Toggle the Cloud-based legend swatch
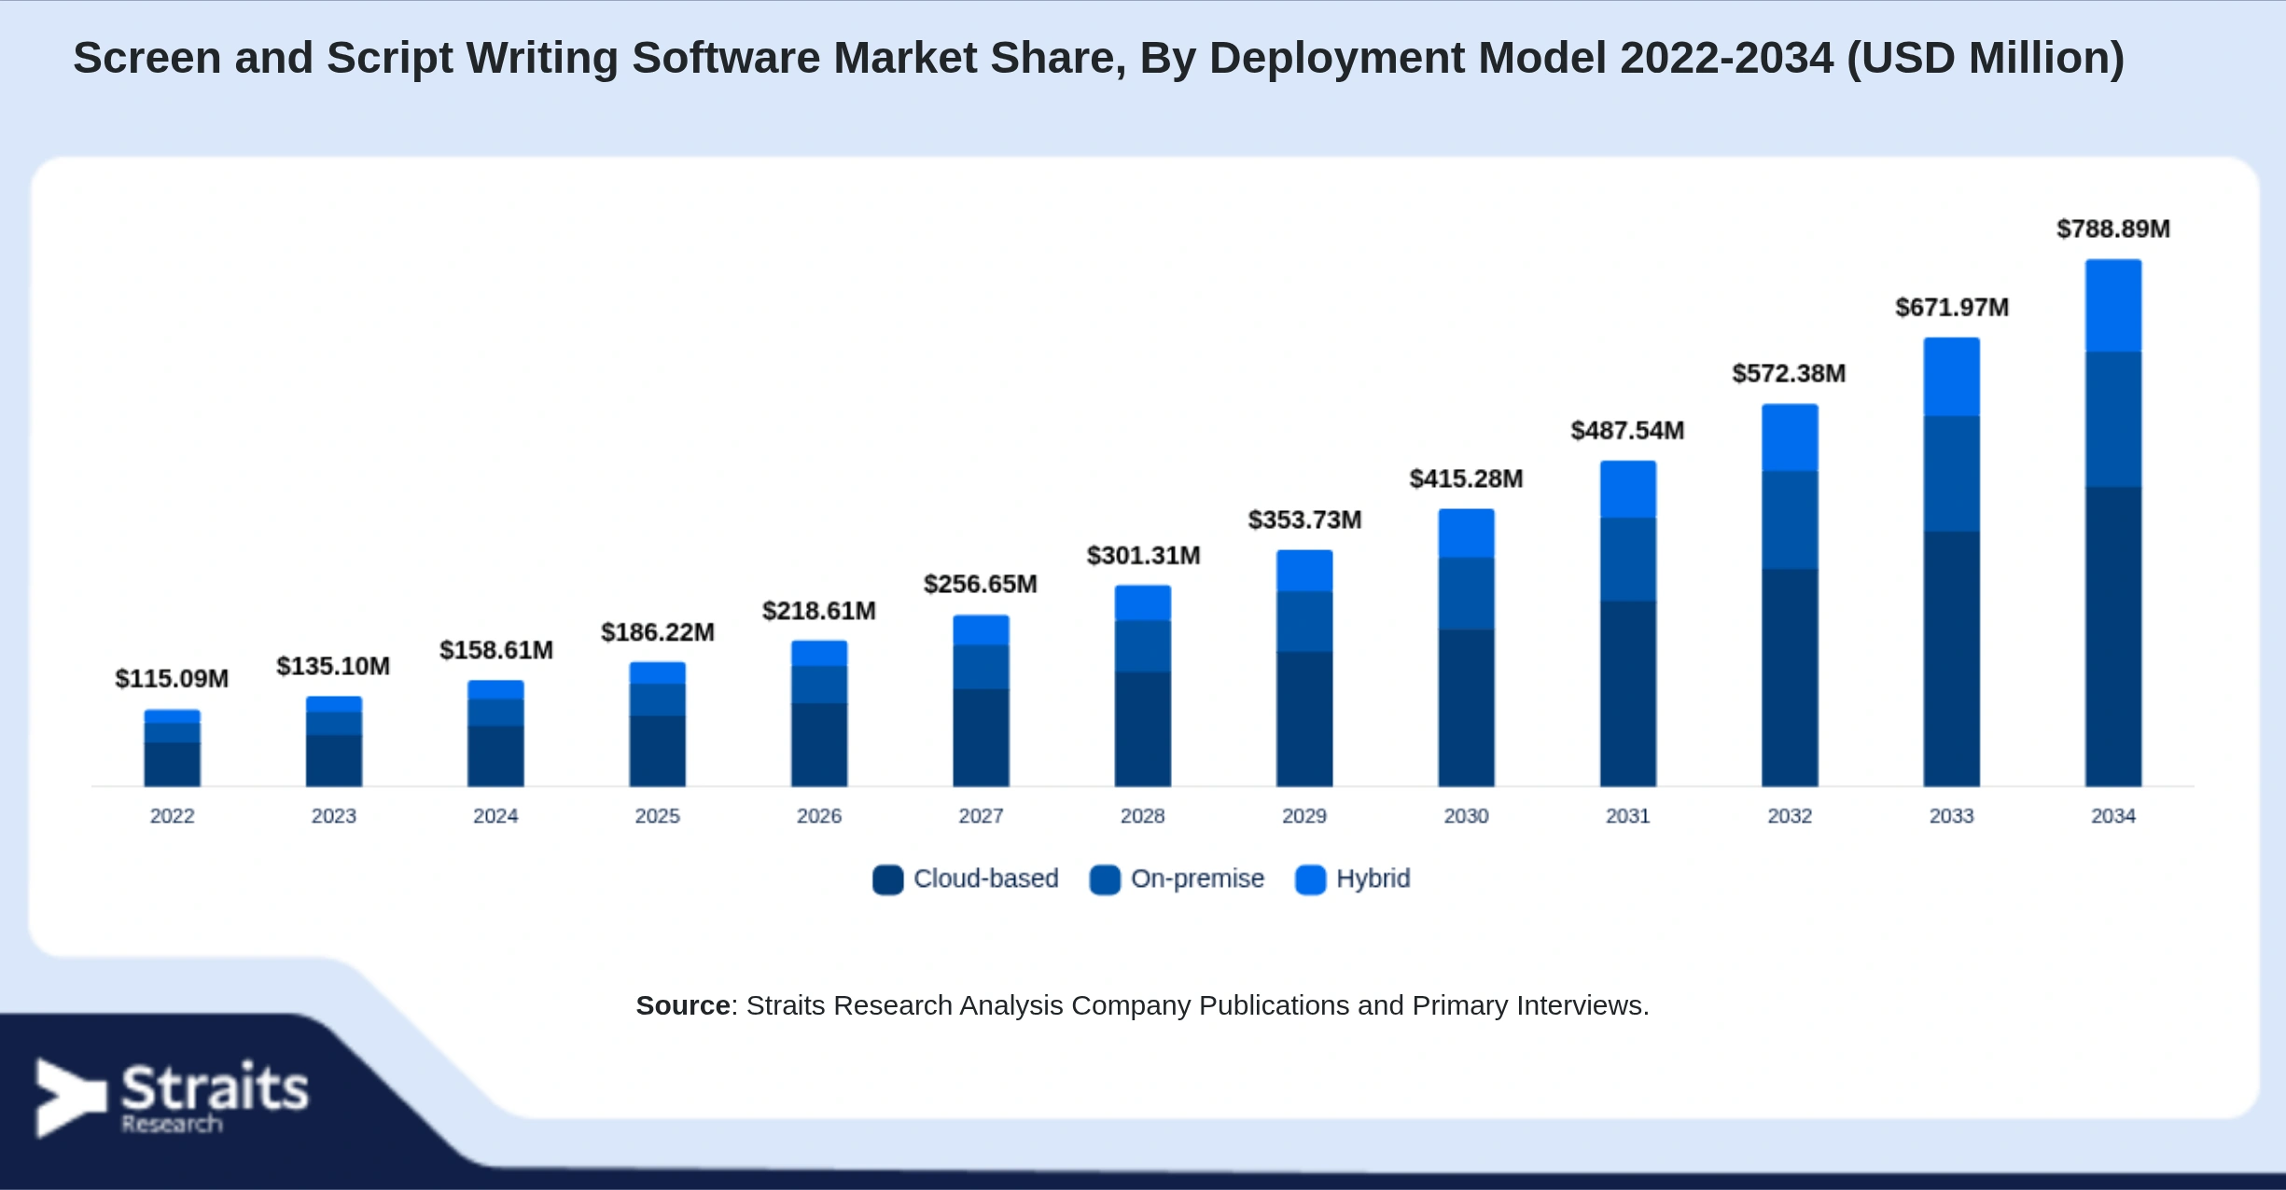Viewport: 2286px width, 1190px height. pos(887,879)
